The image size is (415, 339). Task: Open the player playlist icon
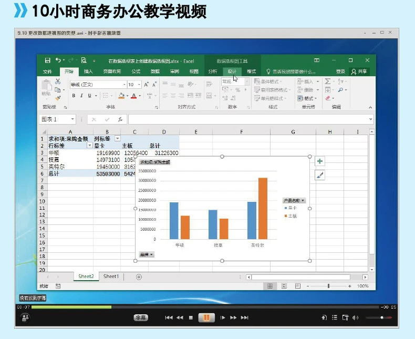coord(335,317)
